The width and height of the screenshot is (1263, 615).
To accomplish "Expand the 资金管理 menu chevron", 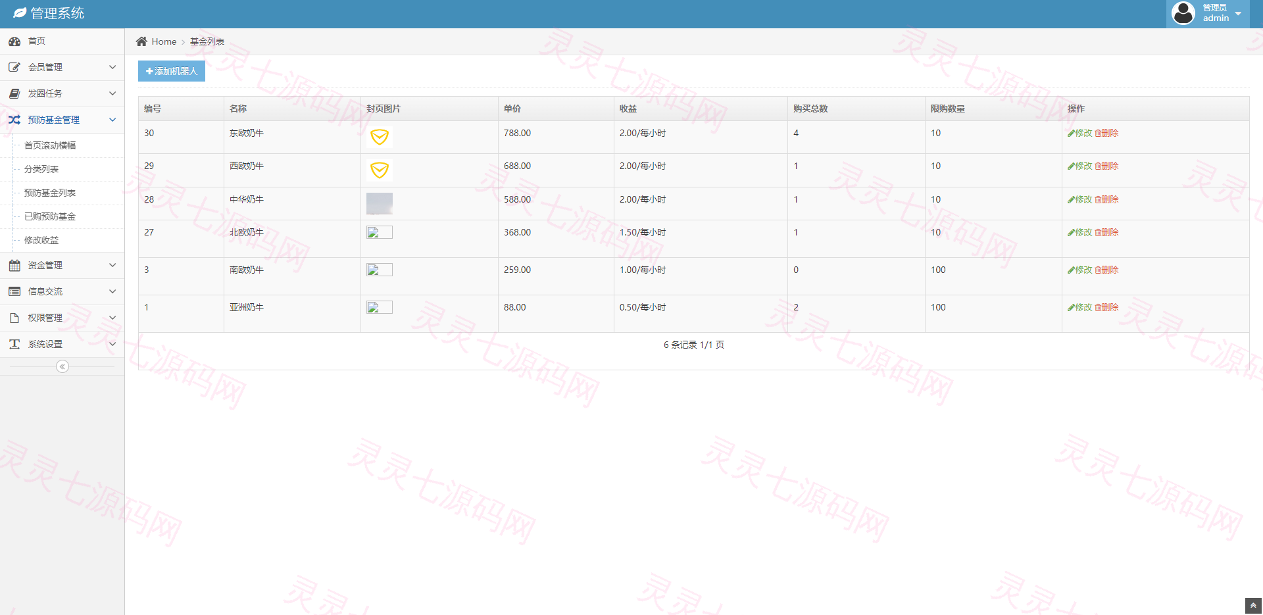I will click(112, 265).
